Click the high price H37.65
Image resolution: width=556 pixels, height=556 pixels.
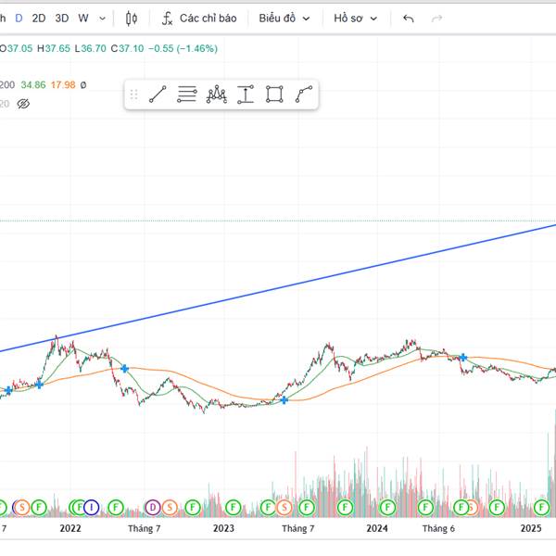pos(54,48)
